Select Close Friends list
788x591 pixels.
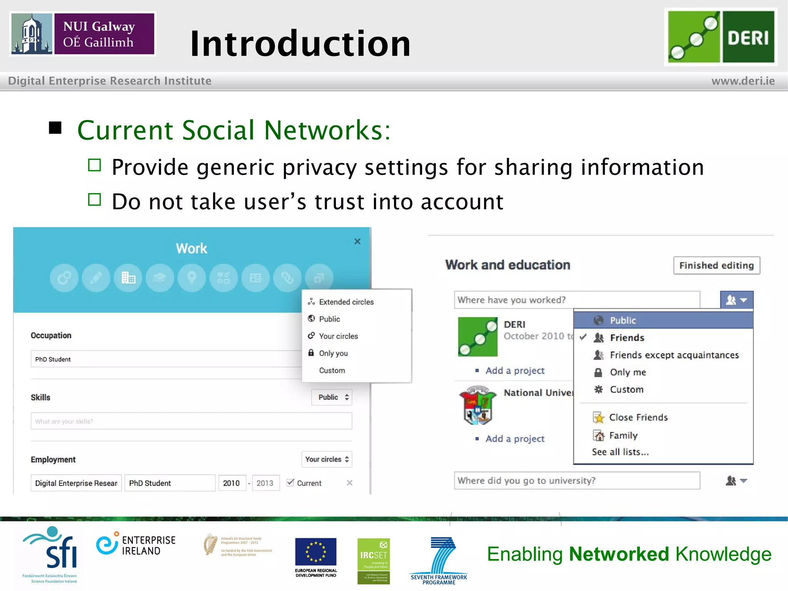pos(663,417)
